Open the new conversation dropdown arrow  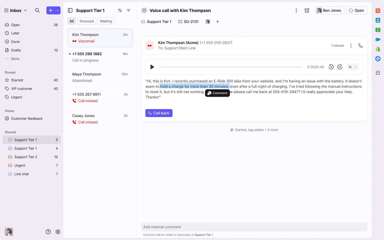(x=58, y=10)
